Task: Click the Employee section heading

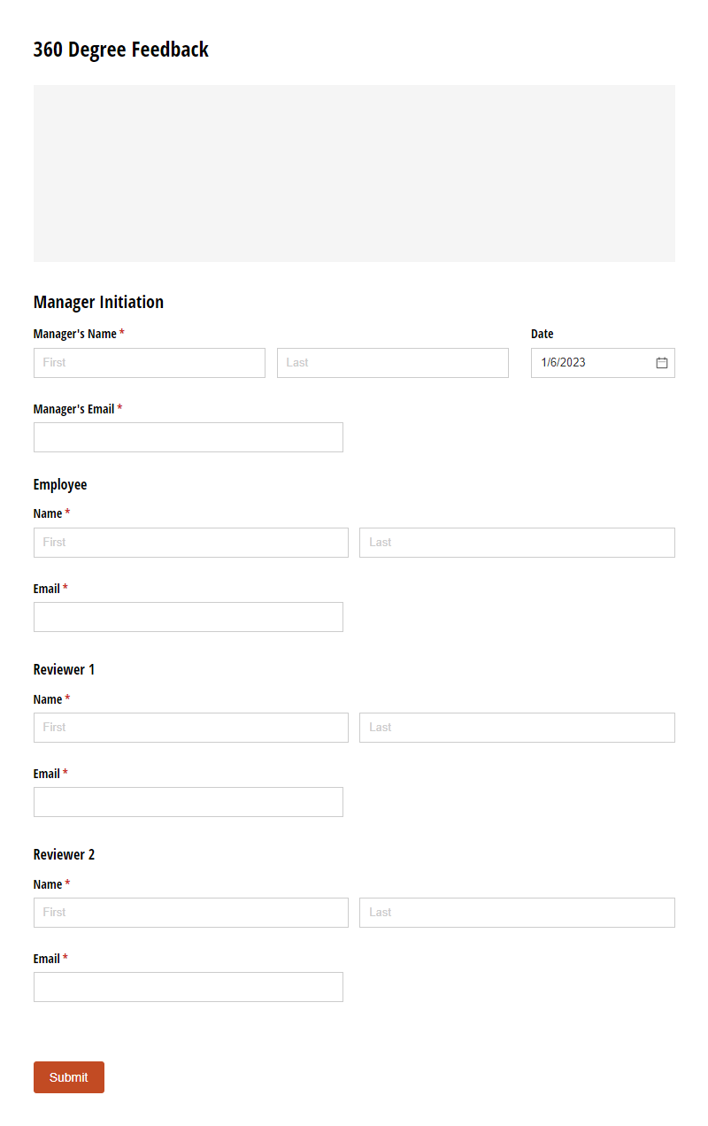Action: coord(59,484)
